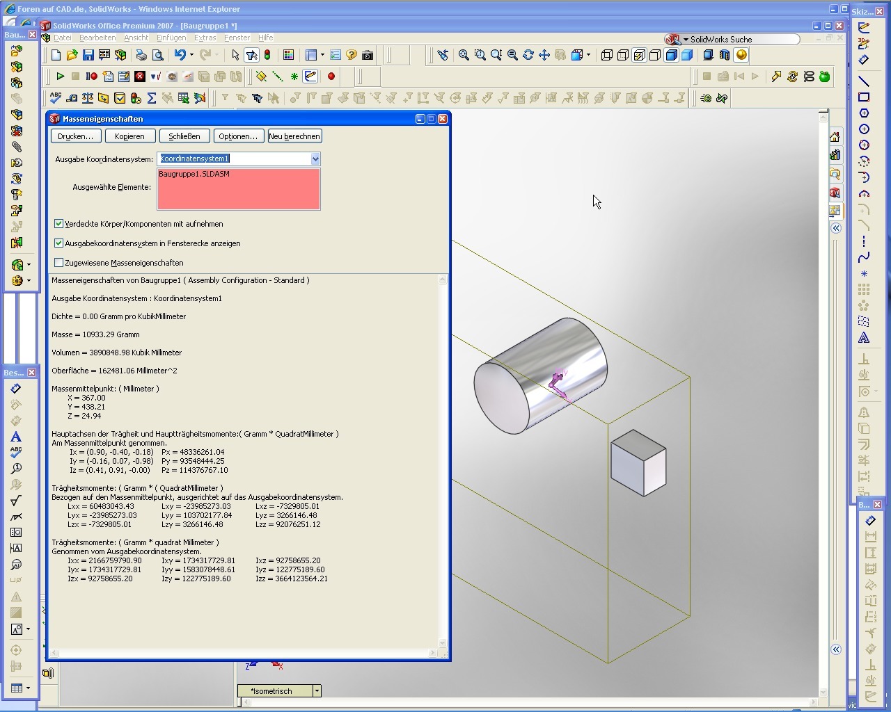Select the Spline sketch tool

[864, 258]
